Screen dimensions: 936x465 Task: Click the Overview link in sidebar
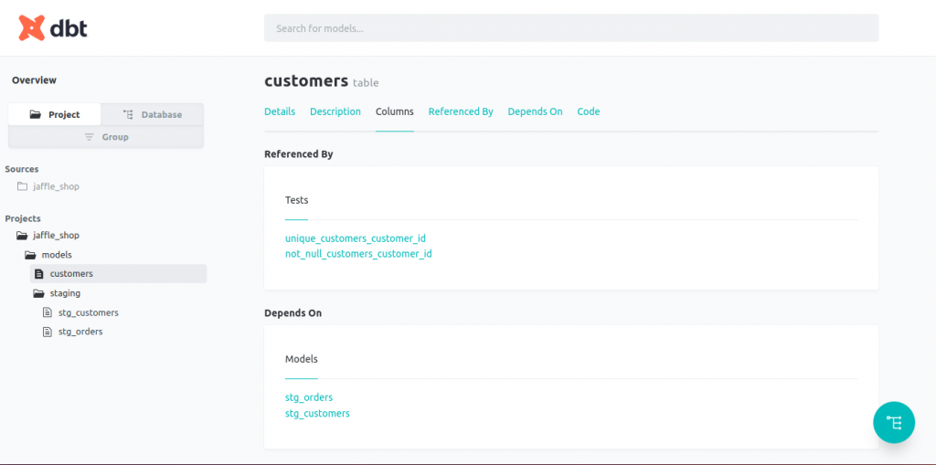point(34,80)
